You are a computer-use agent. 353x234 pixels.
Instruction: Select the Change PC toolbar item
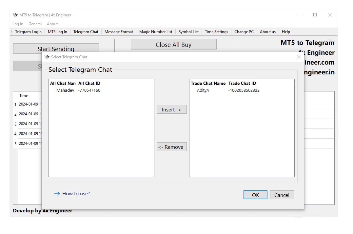[x=244, y=32]
